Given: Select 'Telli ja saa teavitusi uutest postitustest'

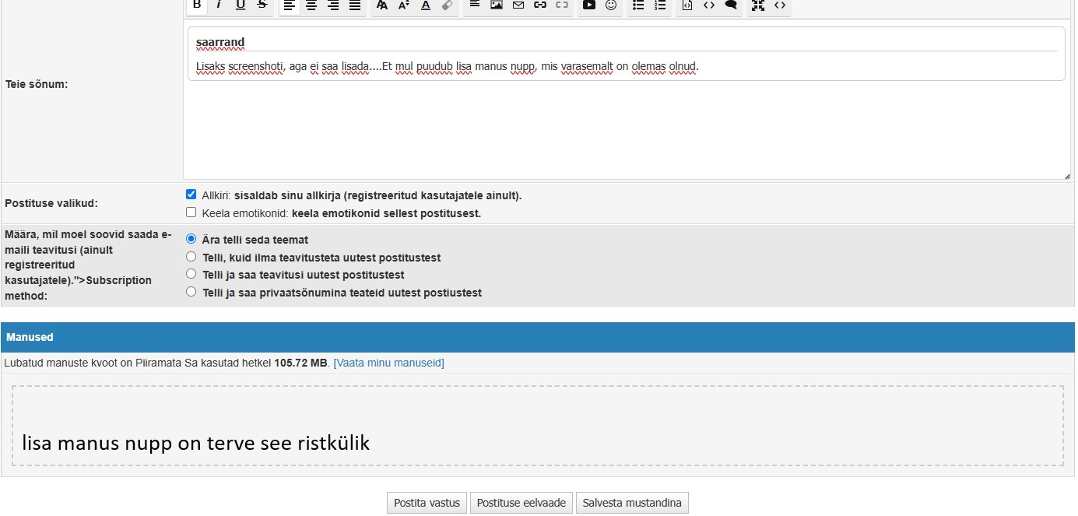Looking at the screenshot, I should (x=191, y=274).
